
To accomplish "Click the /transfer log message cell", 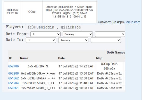I will [69, 12].
